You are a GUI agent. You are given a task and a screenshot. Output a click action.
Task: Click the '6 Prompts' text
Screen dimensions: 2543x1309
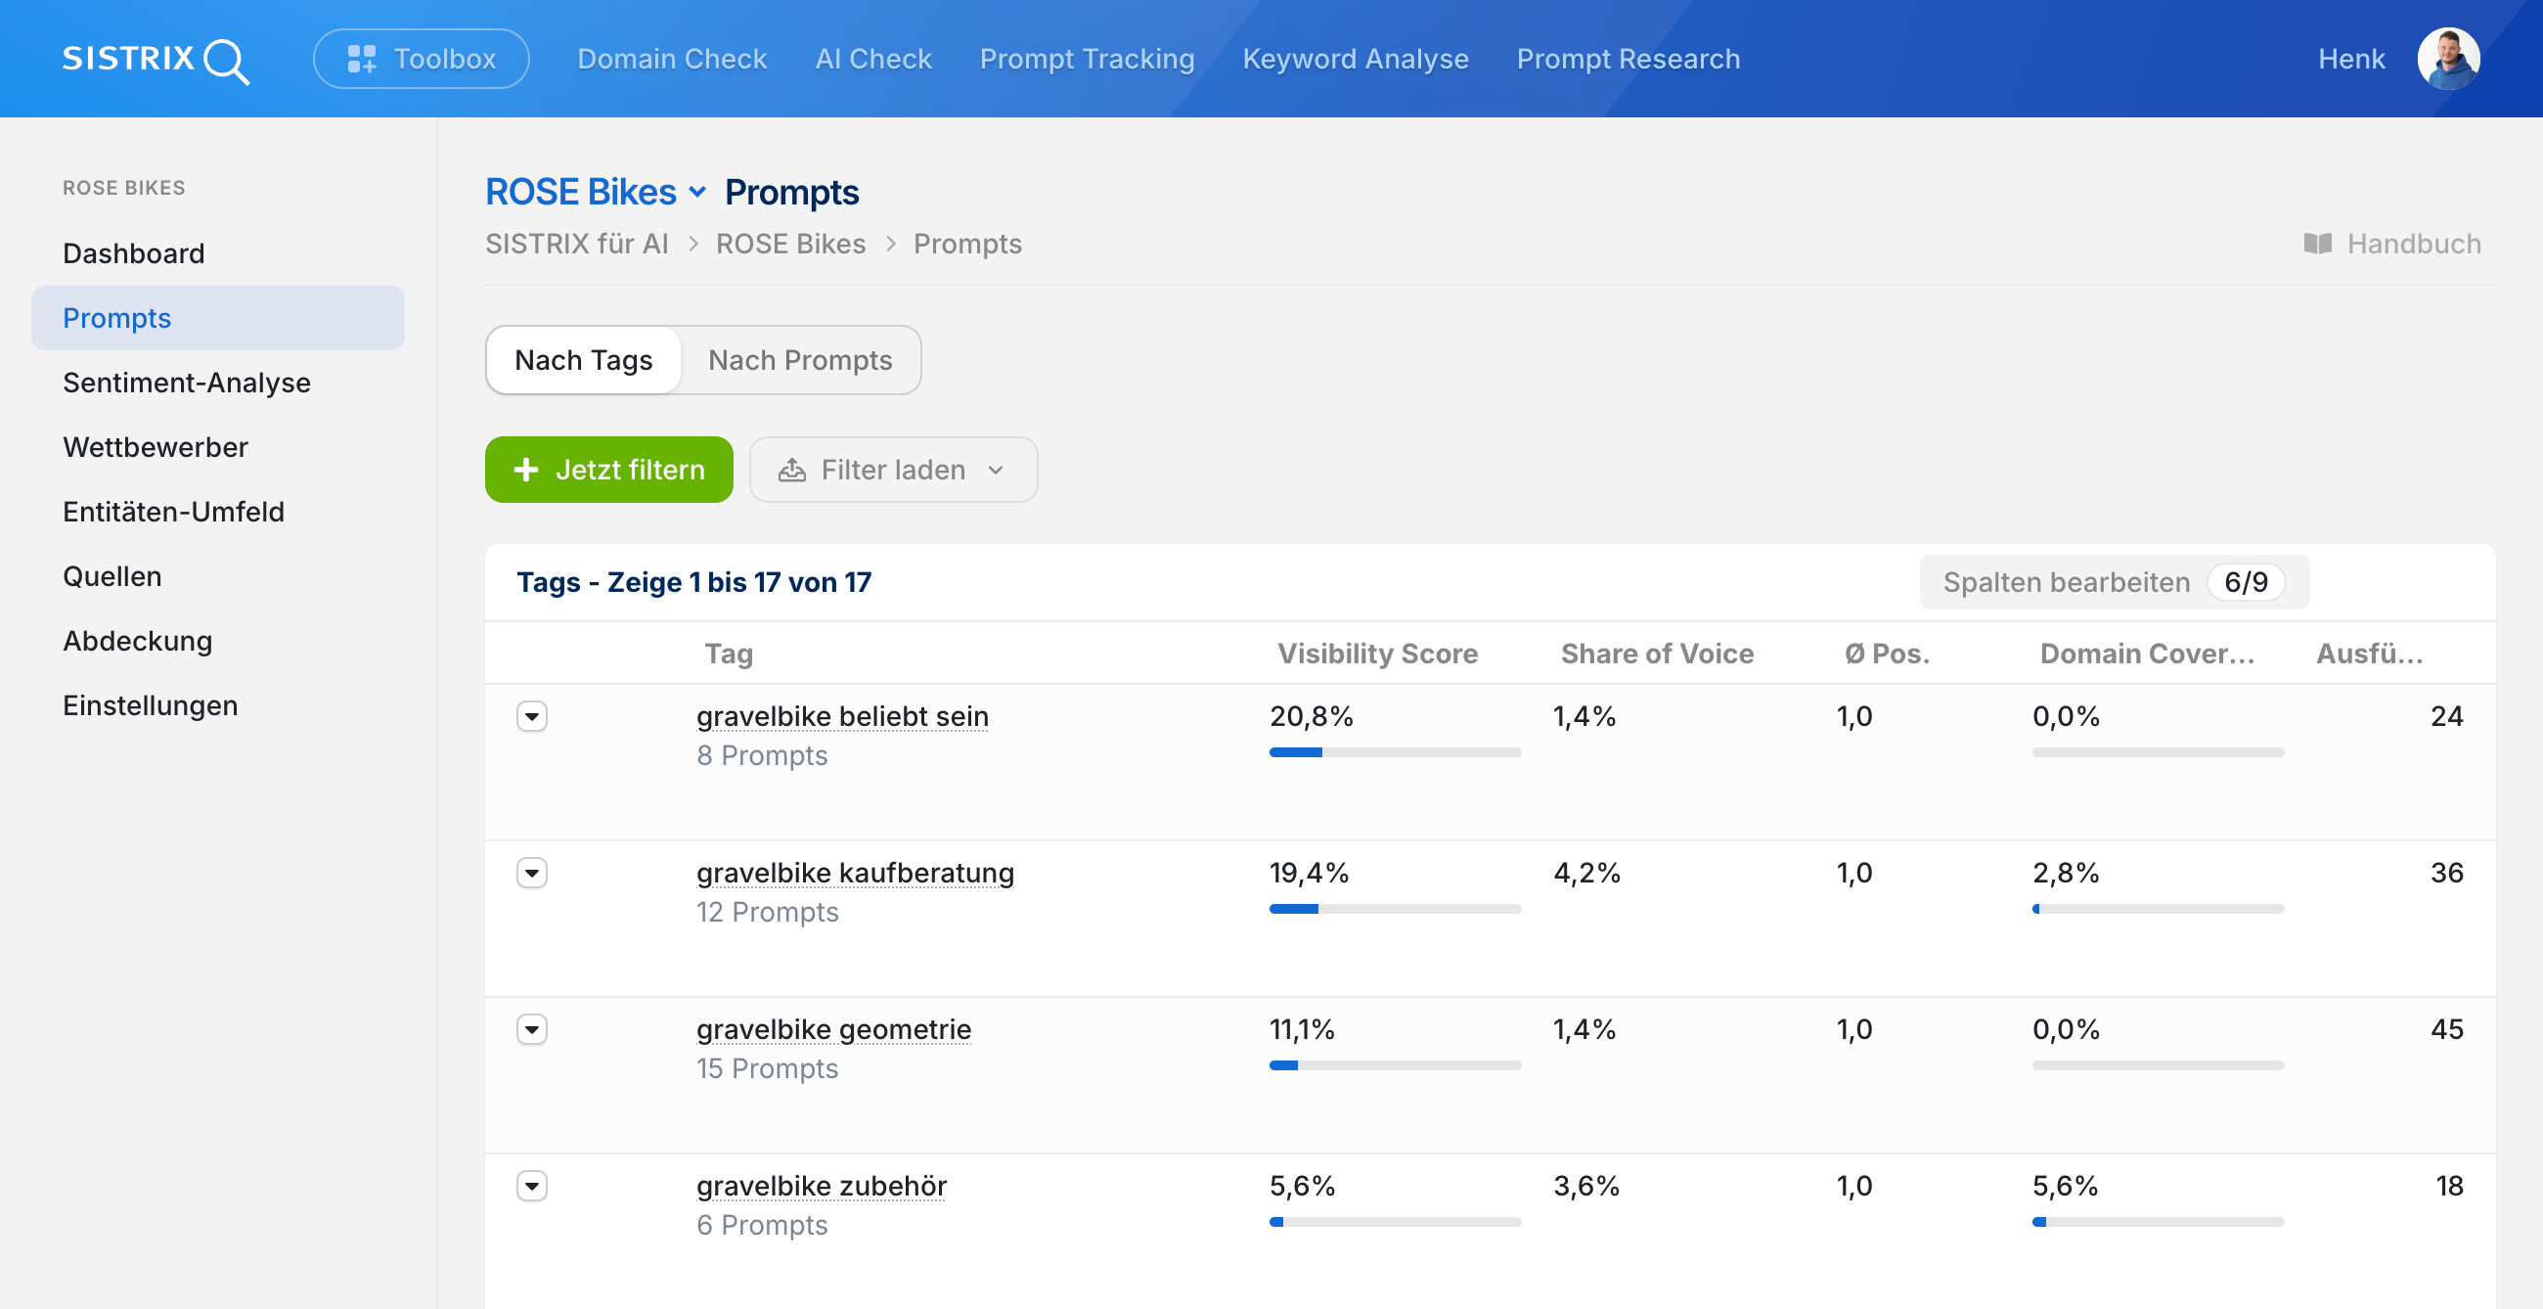point(762,1225)
